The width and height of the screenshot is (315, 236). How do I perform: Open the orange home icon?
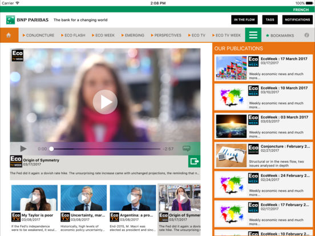coord(9,35)
